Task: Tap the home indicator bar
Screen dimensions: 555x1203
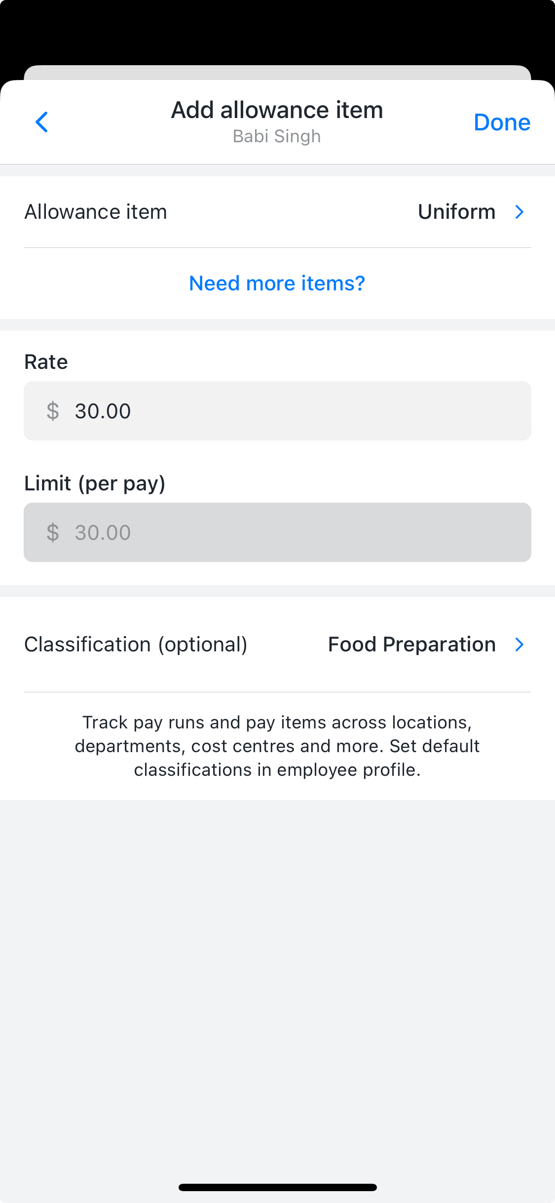Action: pyautogui.click(x=277, y=1187)
